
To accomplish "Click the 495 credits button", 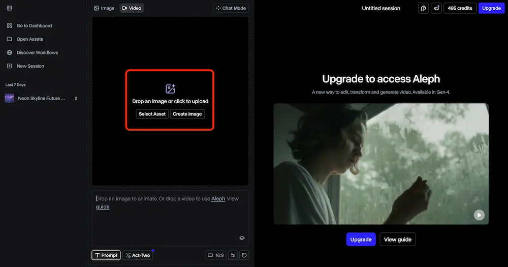I will [460, 8].
